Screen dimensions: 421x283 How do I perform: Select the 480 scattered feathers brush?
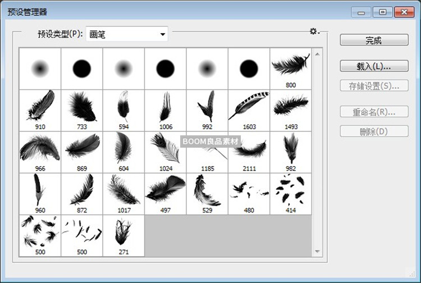tap(249, 194)
